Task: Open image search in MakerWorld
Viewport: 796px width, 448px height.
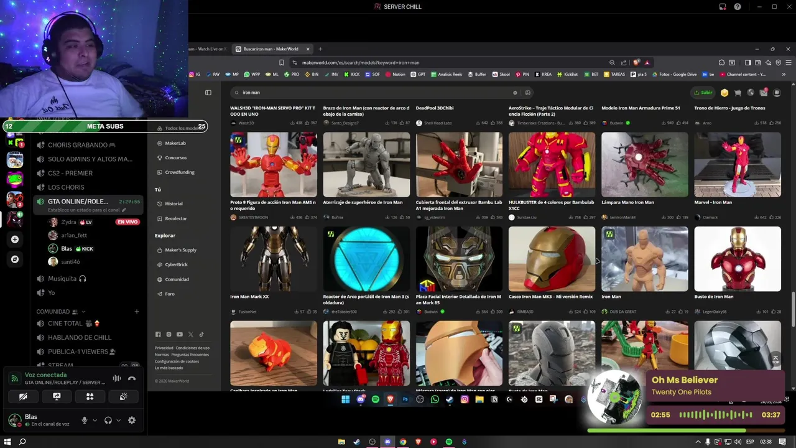Action: (527, 93)
